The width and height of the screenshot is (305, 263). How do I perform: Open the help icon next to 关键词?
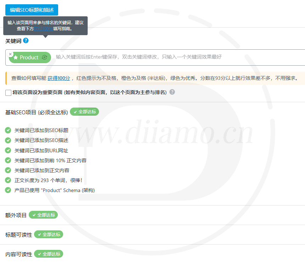coord(26,40)
